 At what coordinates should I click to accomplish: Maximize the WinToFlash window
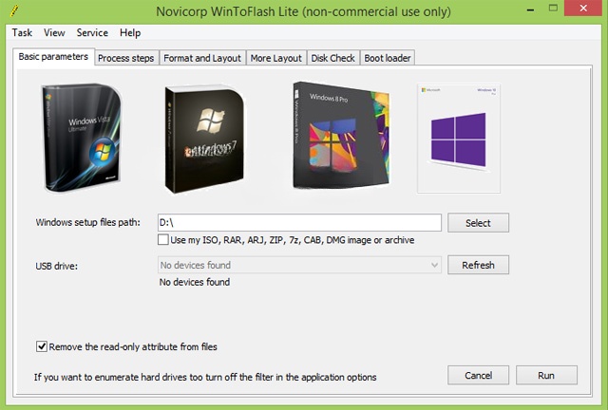(553, 8)
